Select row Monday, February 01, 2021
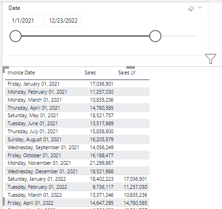This screenshot has height=209, width=222. tap(77, 92)
